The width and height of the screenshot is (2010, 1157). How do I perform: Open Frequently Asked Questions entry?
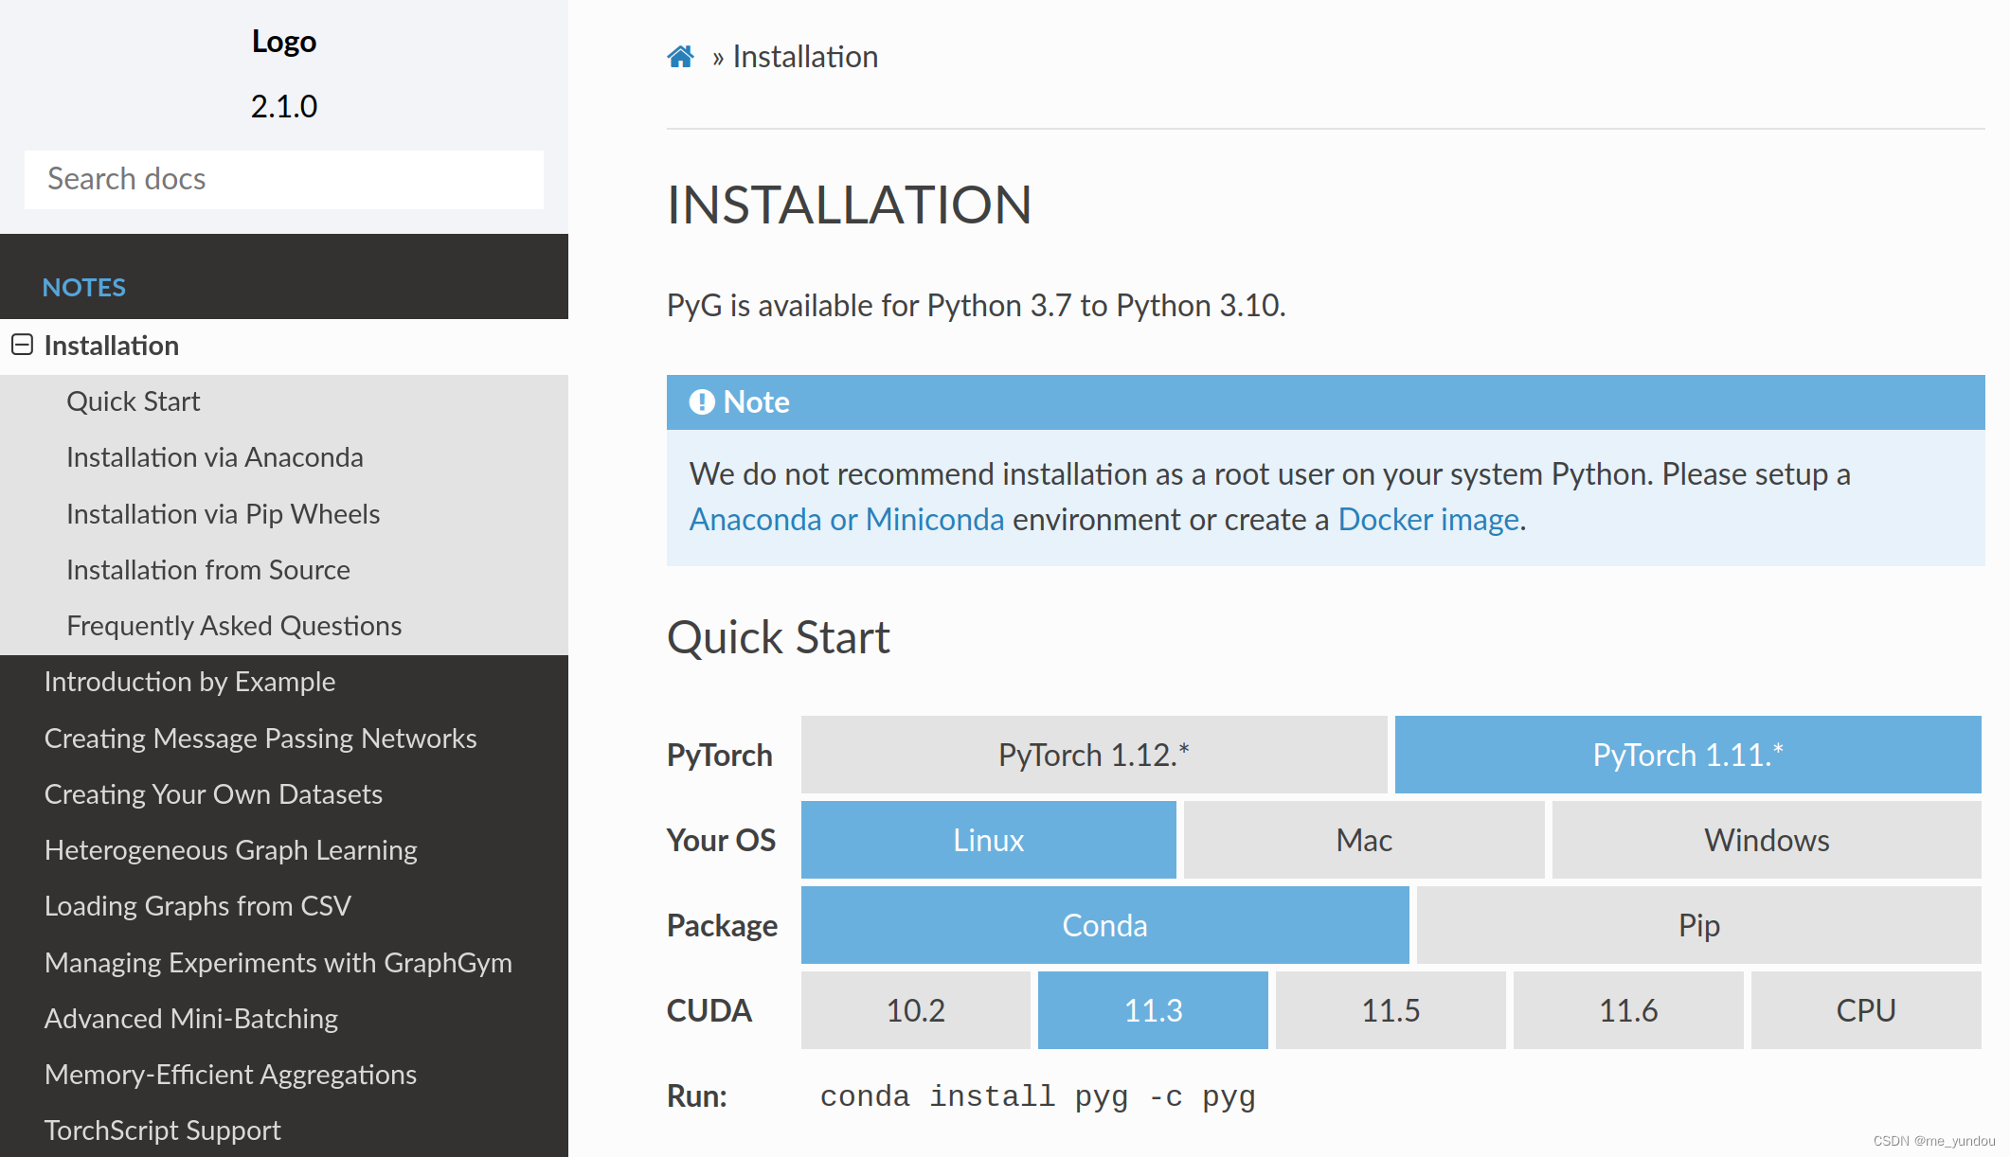pyautogui.click(x=234, y=626)
